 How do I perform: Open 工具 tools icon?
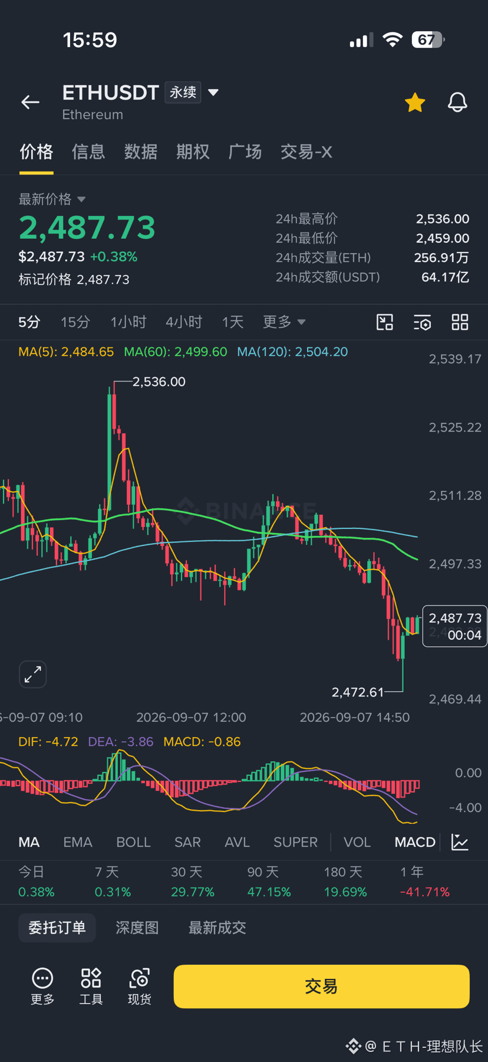click(91, 986)
